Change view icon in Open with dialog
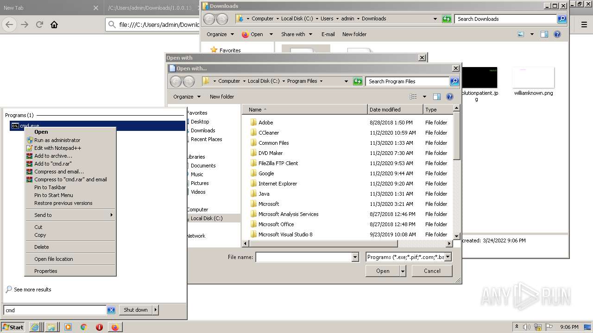Screen dimensions: 593x333 (414, 97)
